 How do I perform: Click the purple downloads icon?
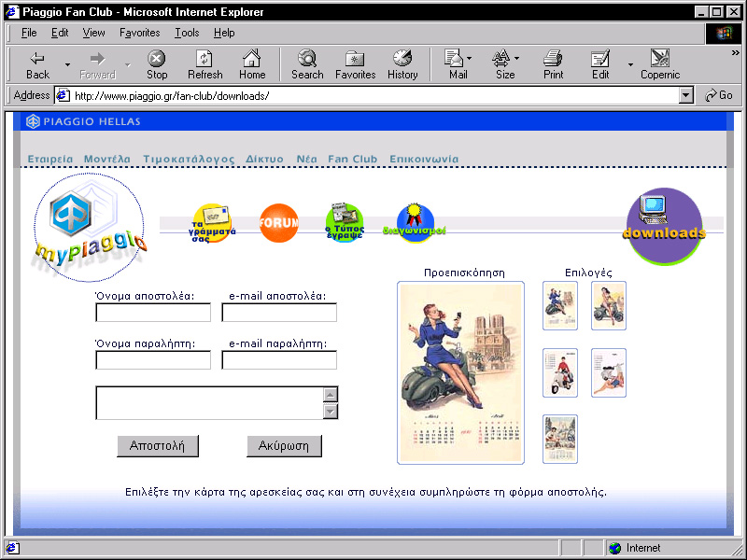(664, 226)
